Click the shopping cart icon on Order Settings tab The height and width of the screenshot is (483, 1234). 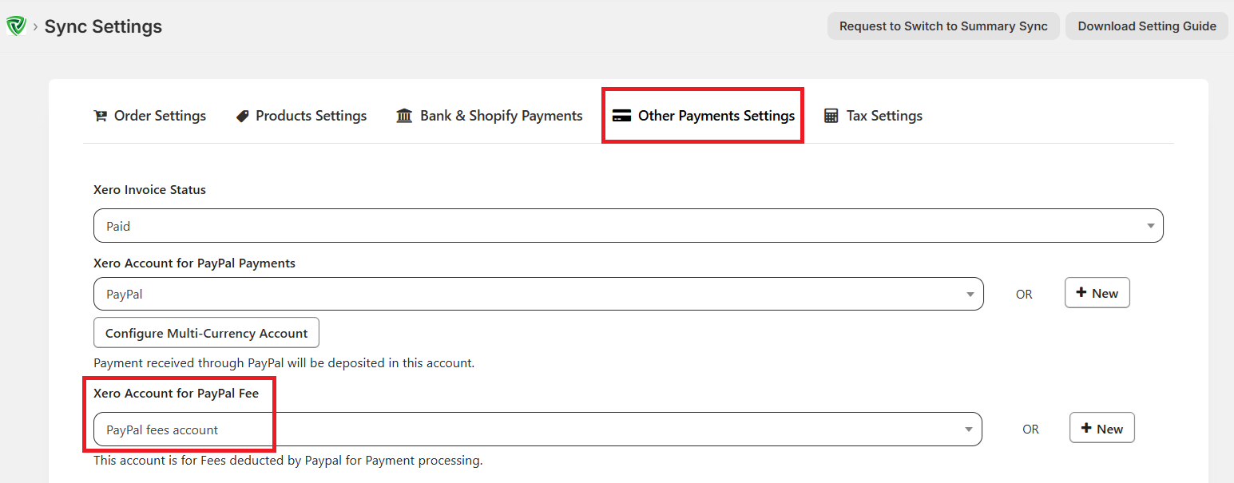[101, 115]
